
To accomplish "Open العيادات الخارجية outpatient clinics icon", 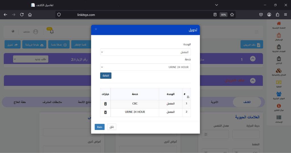I will tap(279, 47).
